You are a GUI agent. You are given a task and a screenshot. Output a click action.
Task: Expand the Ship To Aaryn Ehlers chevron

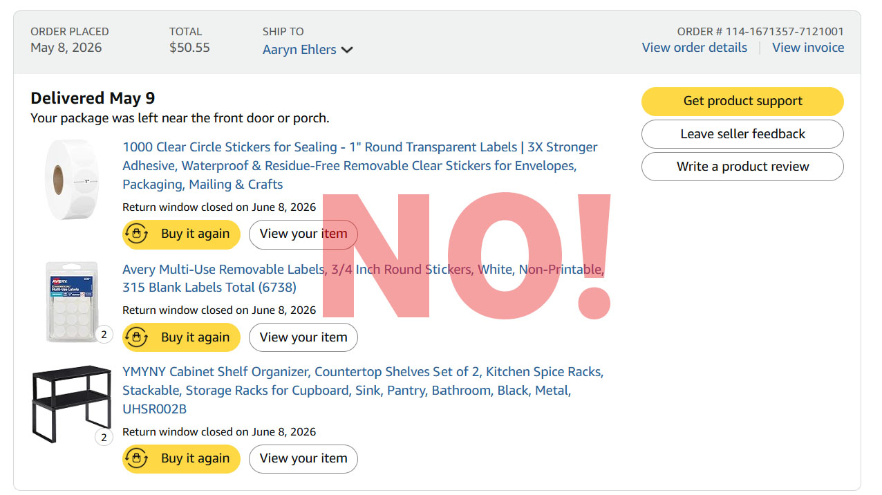click(x=347, y=50)
